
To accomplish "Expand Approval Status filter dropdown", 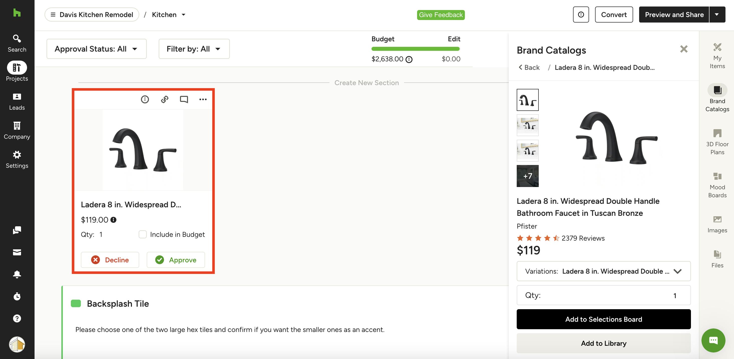I will click(x=96, y=49).
